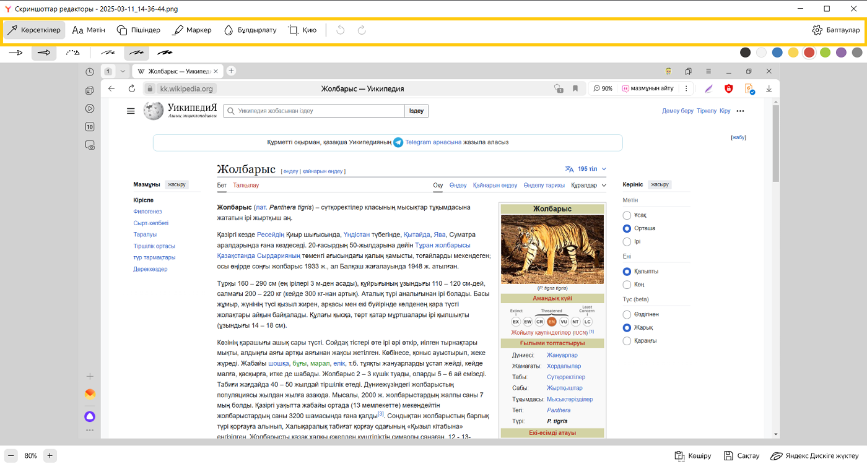
Task: Click Көшіру to copy the screenshot
Action: coord(693,455)
